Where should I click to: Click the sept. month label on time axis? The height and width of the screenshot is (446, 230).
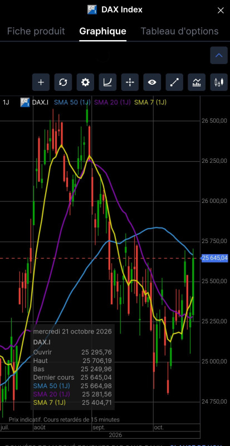click(99, 428)
